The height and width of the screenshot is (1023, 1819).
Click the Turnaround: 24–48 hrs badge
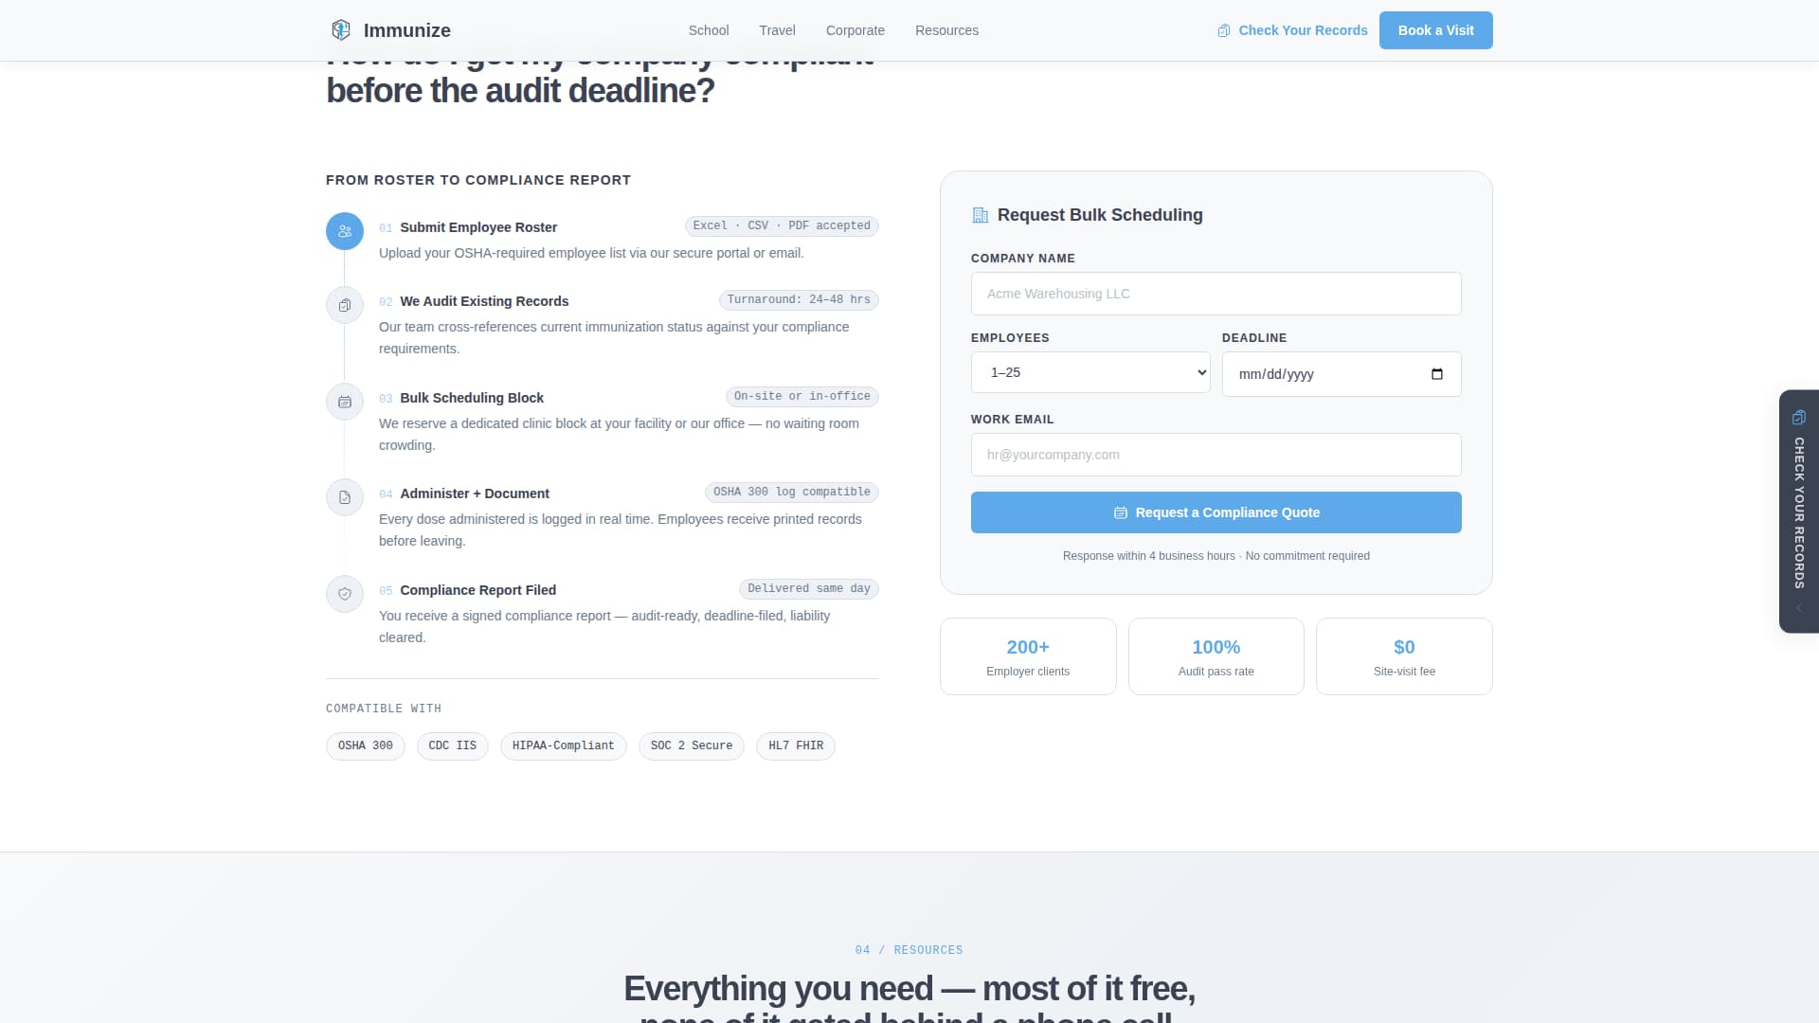(799, 299)
